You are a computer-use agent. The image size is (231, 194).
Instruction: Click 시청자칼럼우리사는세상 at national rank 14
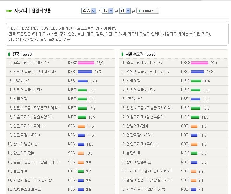33,180
